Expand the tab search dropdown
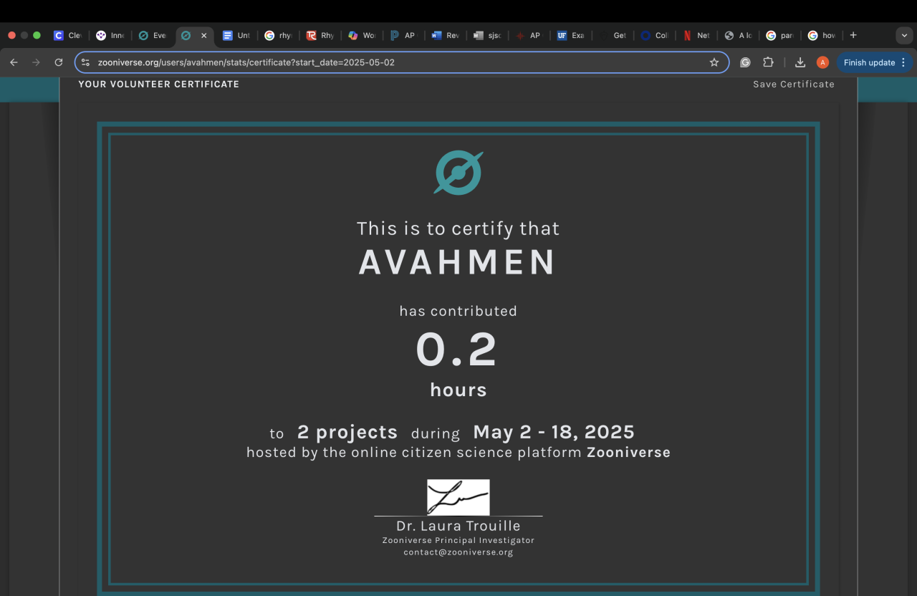Viewport: 917px width, 596px height. click(903, 35)
